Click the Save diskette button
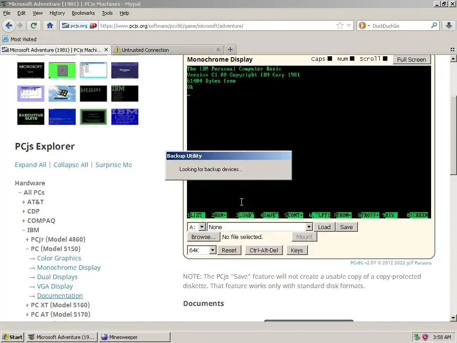The height and width of the screenshot is (343, 457). 346,227
